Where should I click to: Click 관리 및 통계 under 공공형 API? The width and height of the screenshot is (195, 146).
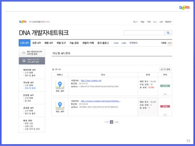coord(29,114)
